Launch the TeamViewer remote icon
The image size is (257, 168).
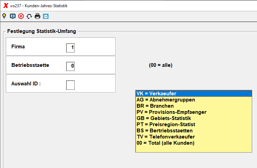[x=46, y=16]
